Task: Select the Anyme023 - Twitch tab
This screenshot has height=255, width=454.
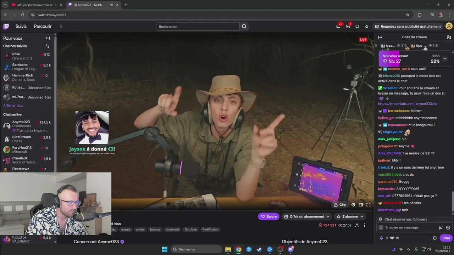Action: [x=94, y=5]
